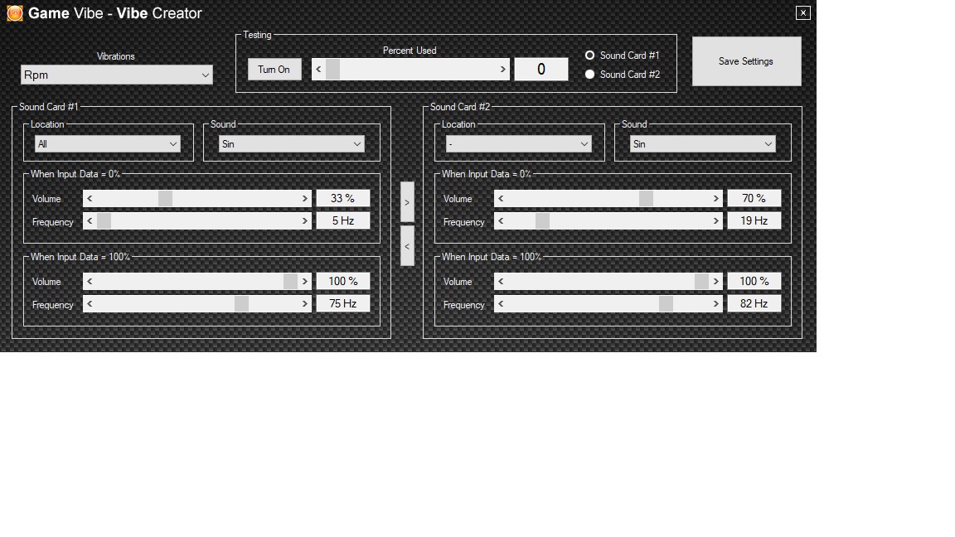Click the 5 Hz frequency value field
Image resolution: width=955 pixels, height=537 pixels.
pos(343,221)
